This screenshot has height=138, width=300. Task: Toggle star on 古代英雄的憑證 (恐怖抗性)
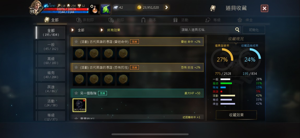pos(76,67)
